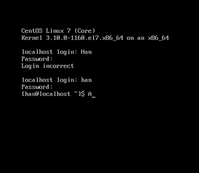Click the 'el7.x86_64' part of kernel string
The image size is (199, 173).
(105, 38)
